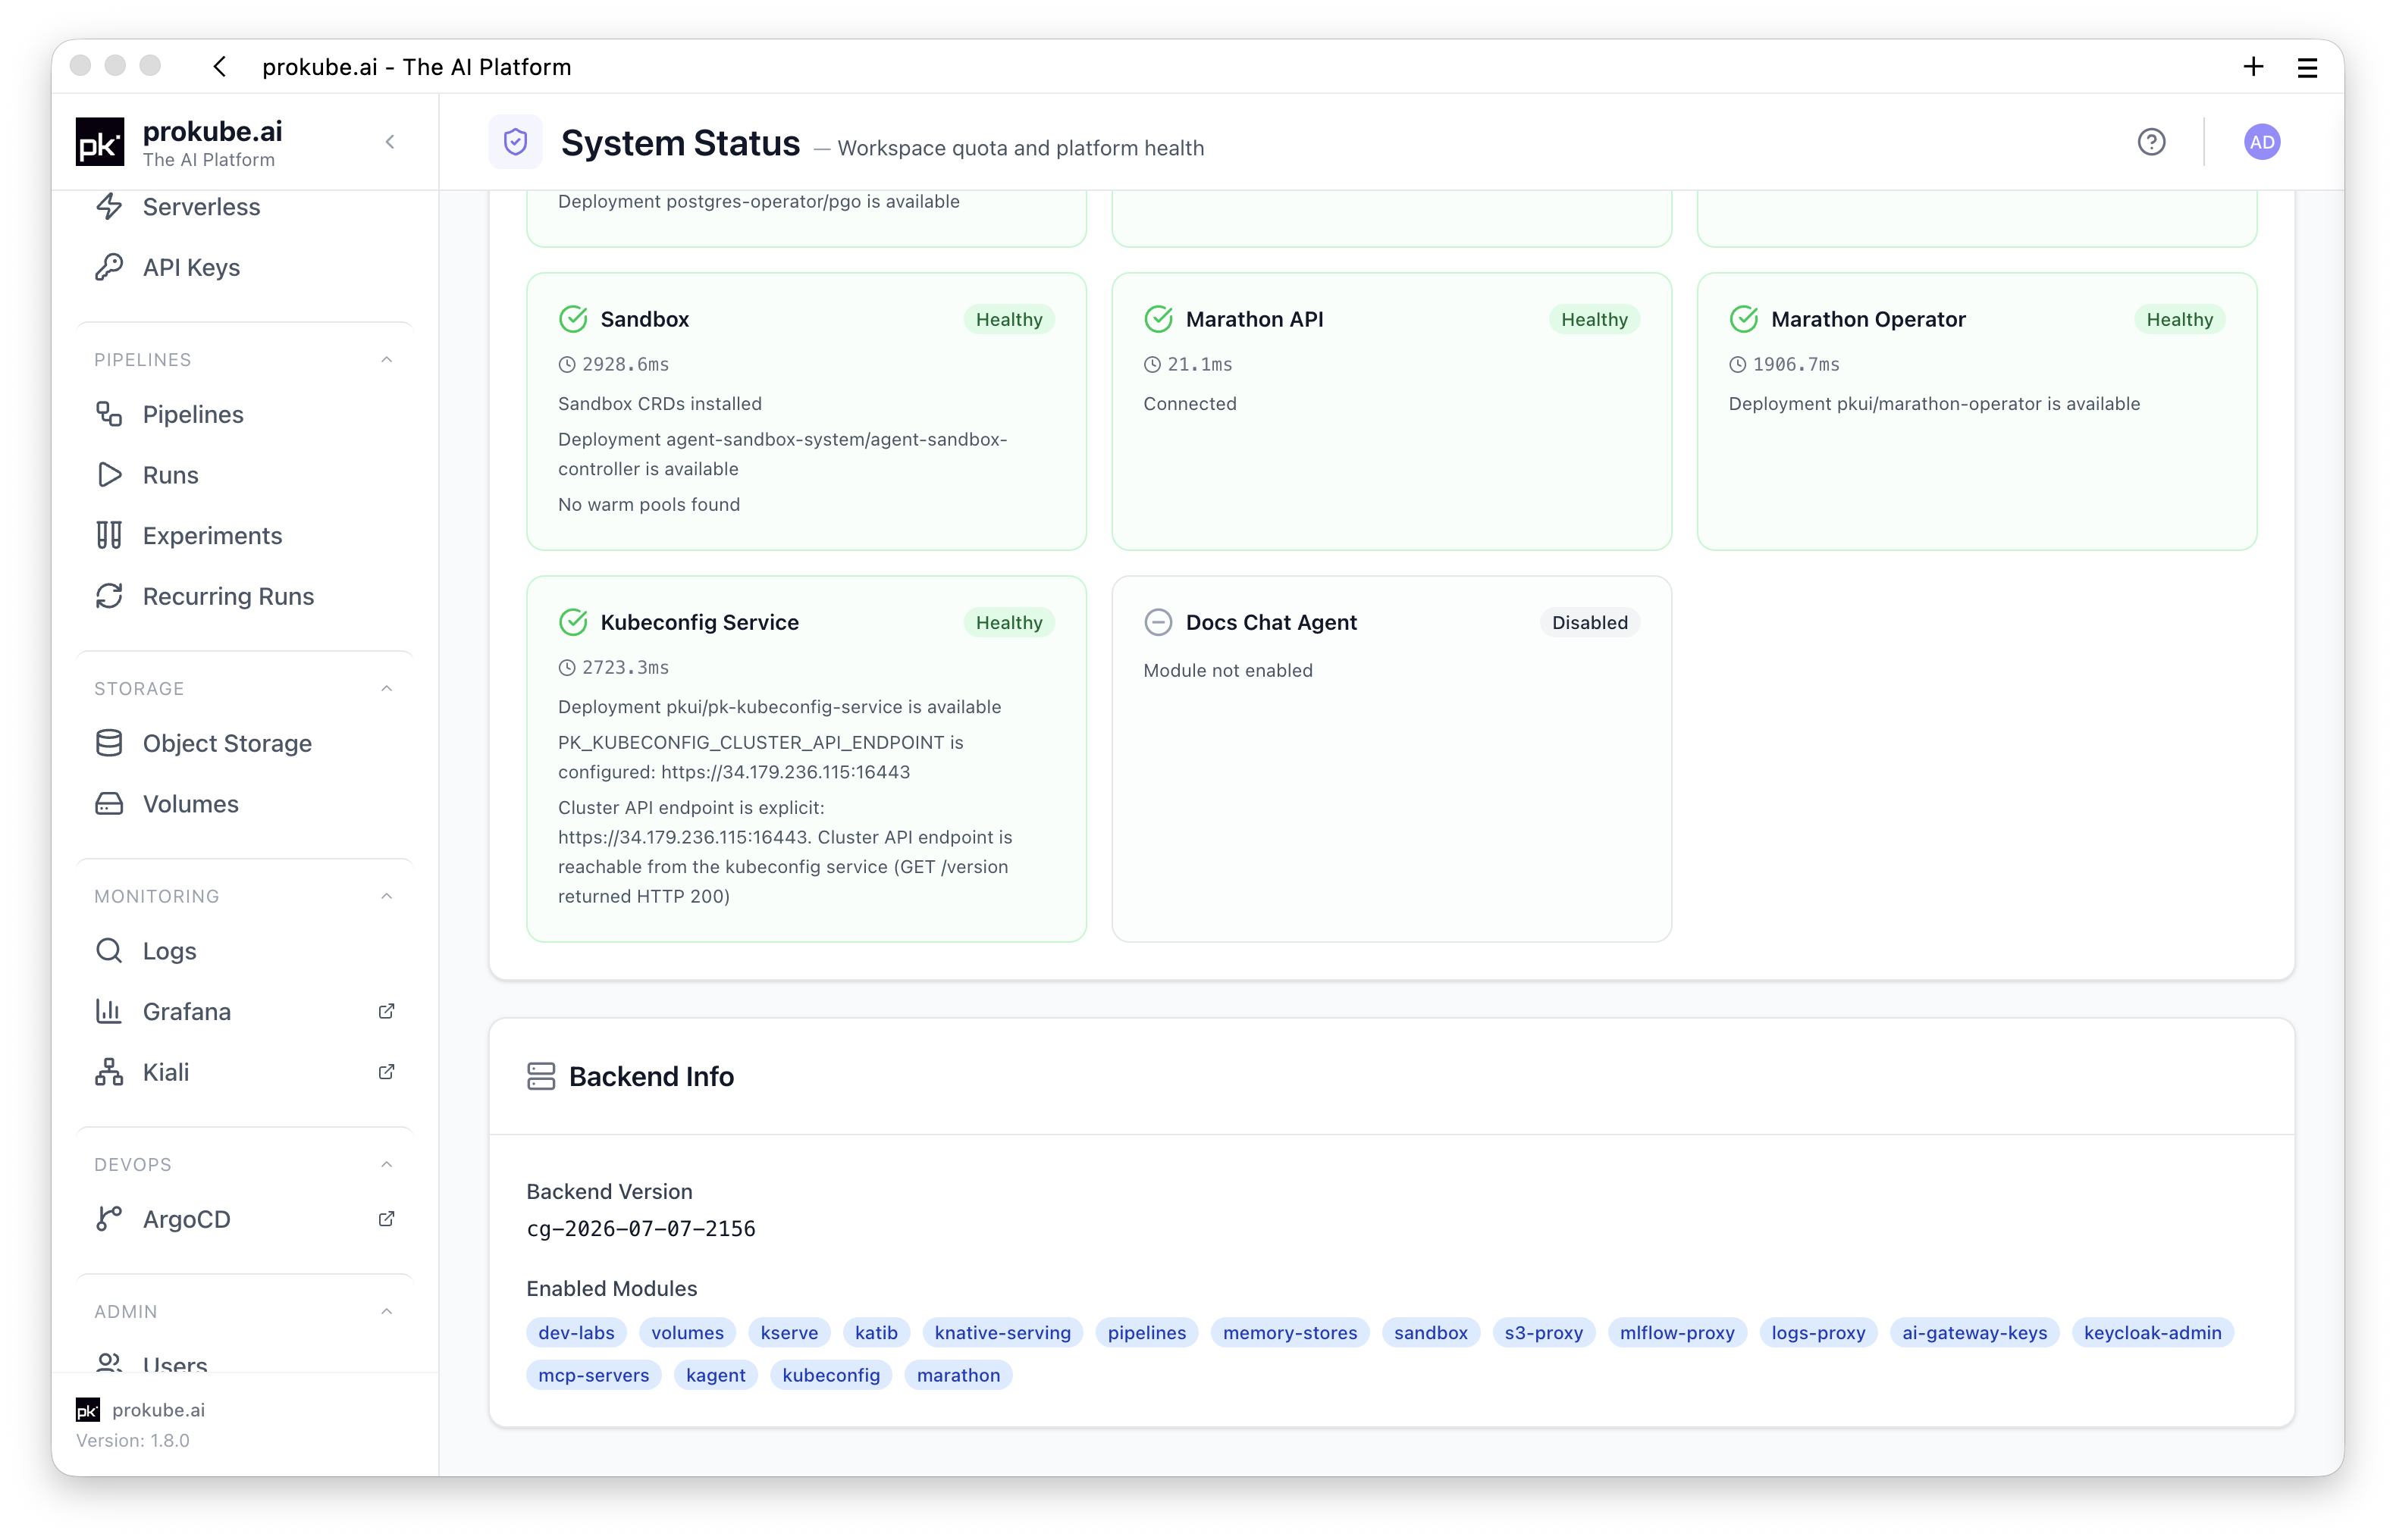The image size is (2396, 1540).
Task: Open the browser hamburger menu
Action: click(x=2307, y=67)
